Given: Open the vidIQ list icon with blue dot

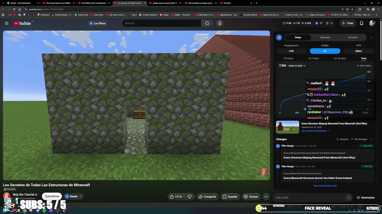Looking at the screenshot, I should pos(321,23).
